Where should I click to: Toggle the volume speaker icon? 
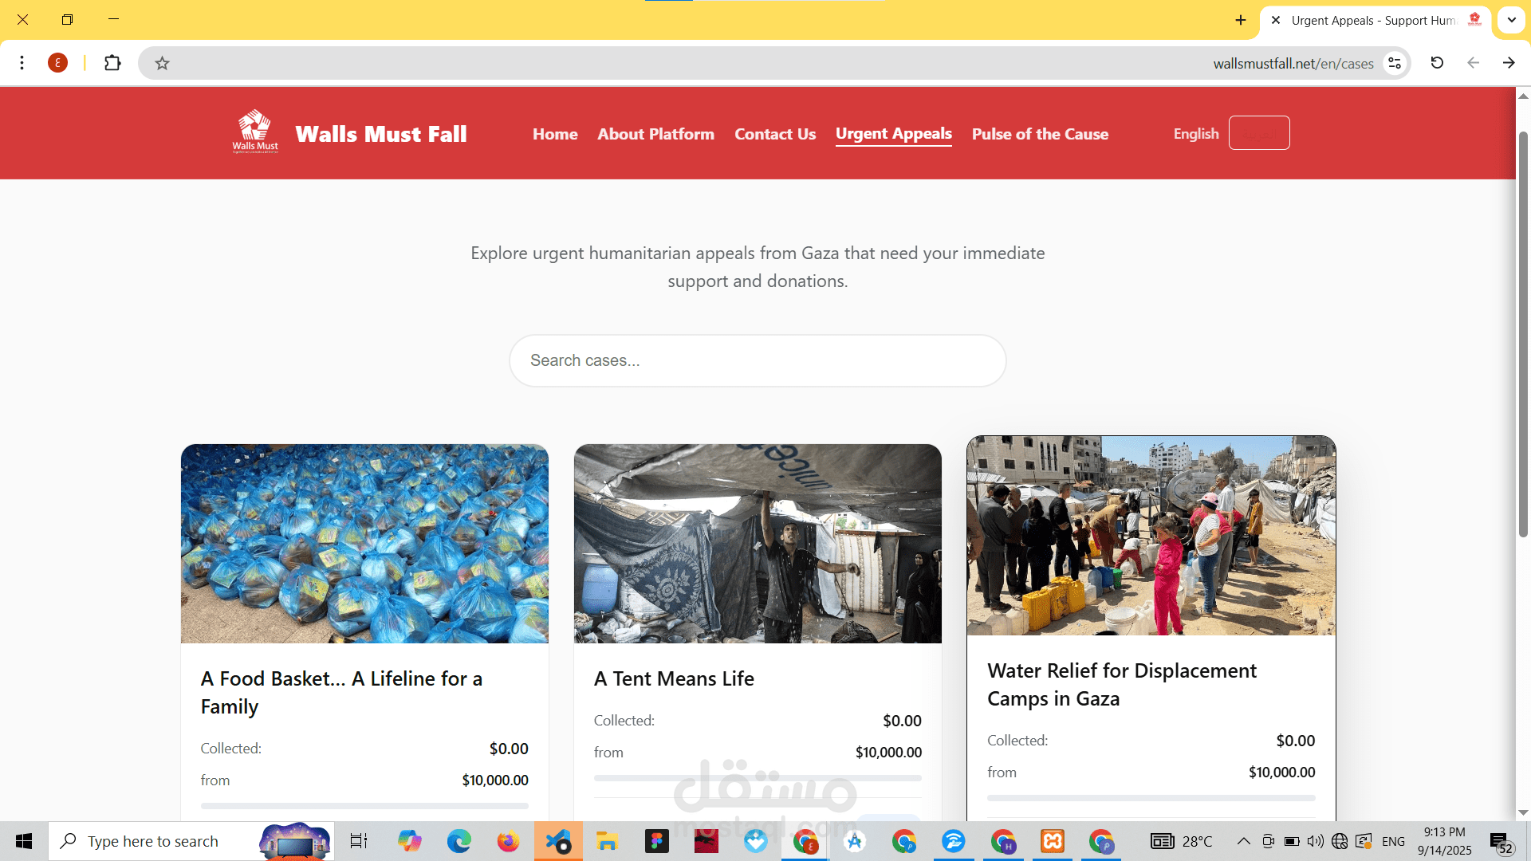click(1315, 841)
